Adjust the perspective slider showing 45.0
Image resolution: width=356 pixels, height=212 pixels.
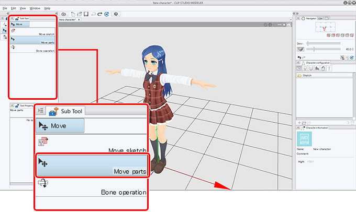click(324, 49)
